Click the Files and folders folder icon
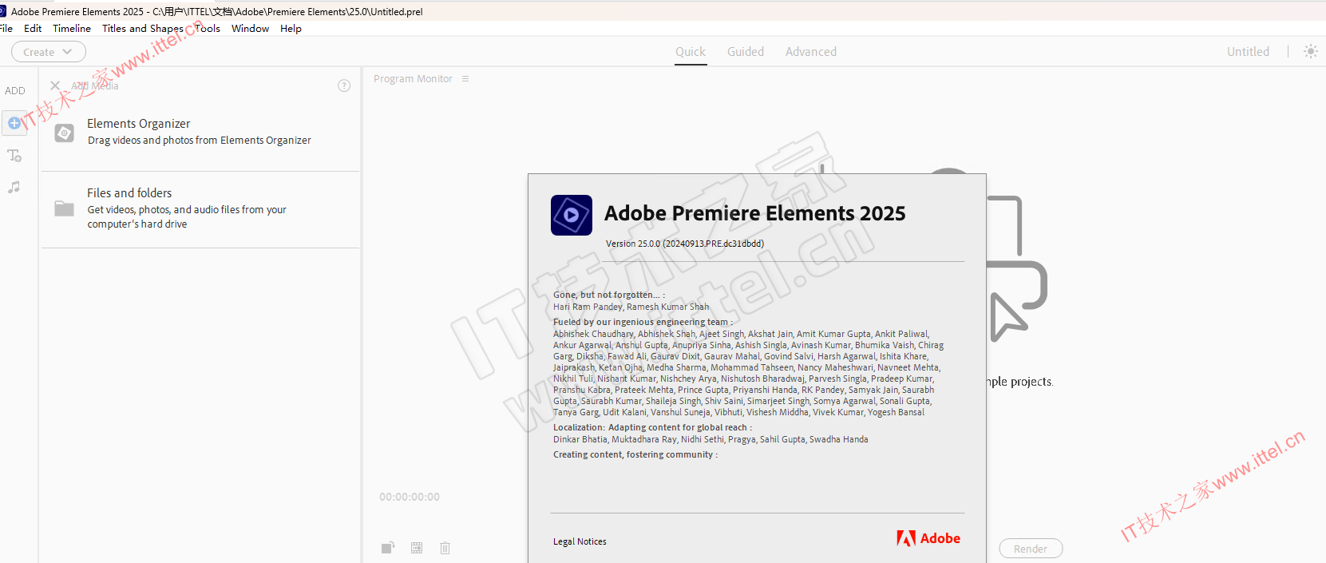The width and height of the screenshot is (1326, 563). pos(64,208)
